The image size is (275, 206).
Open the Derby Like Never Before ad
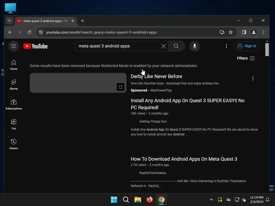[157, 76]
